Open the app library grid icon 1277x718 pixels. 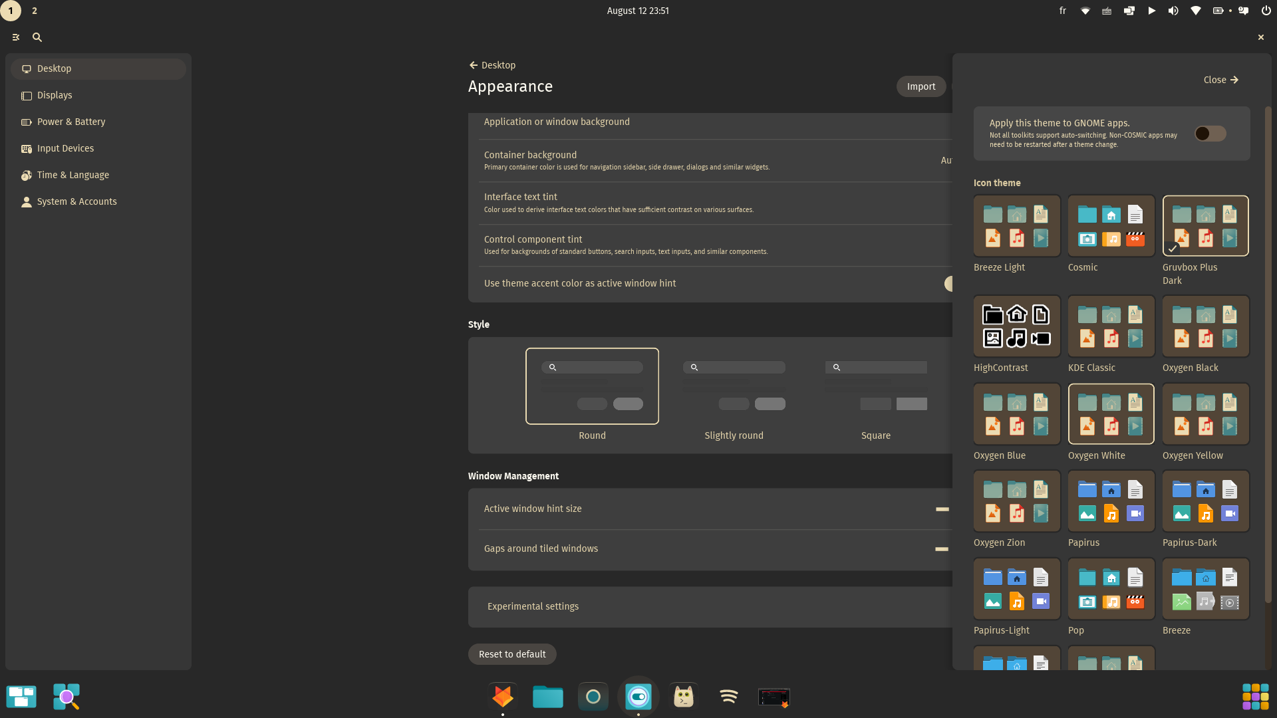click(x=1255, y=697)
